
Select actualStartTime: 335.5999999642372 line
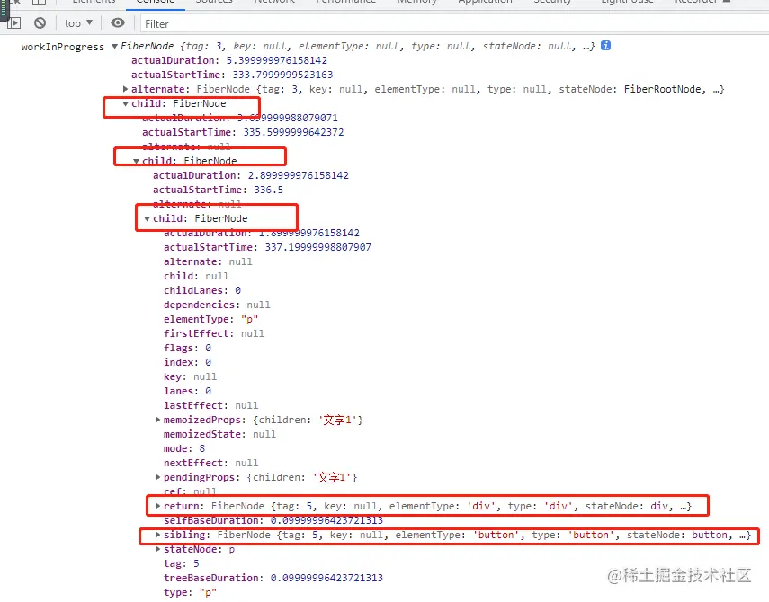tap(243, 132)
